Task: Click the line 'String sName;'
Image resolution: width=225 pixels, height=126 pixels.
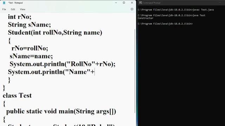Action: tap(30, 25)
